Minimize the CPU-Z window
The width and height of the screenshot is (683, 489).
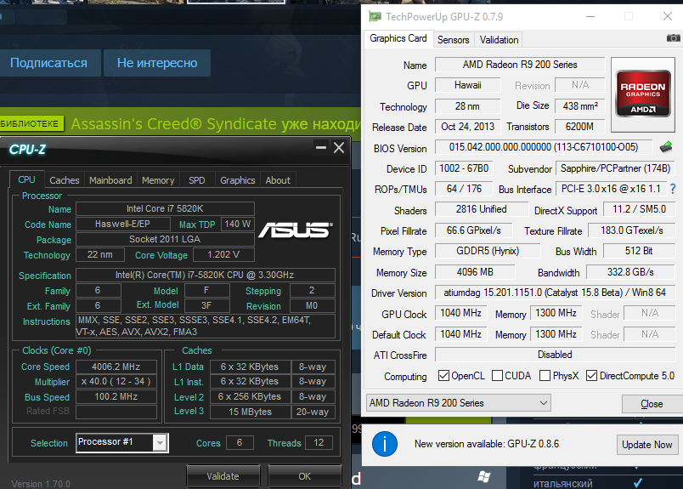[321, 147]
